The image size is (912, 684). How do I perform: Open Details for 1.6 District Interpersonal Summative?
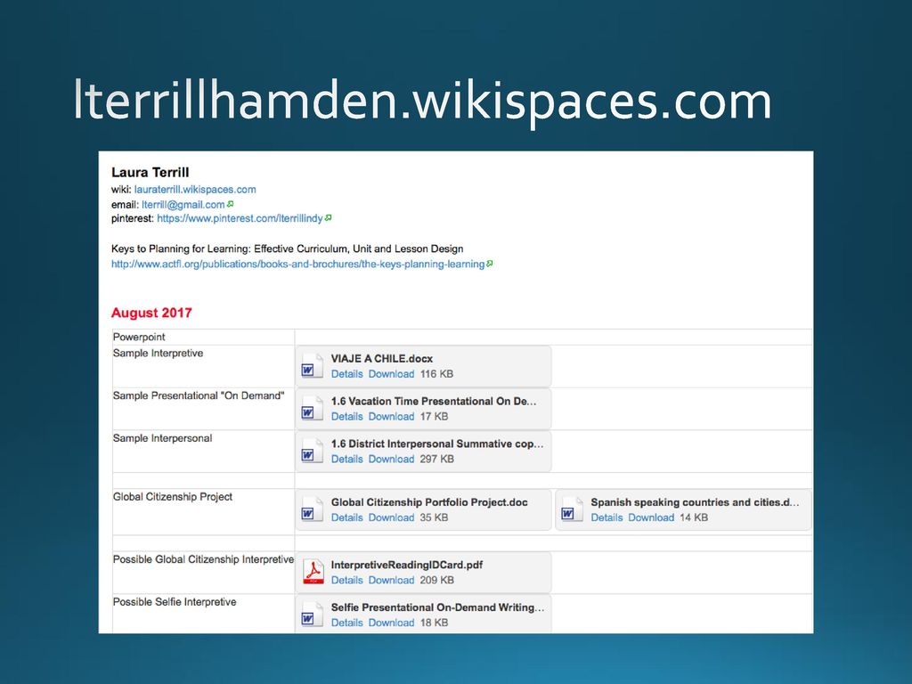click(346, 459)
